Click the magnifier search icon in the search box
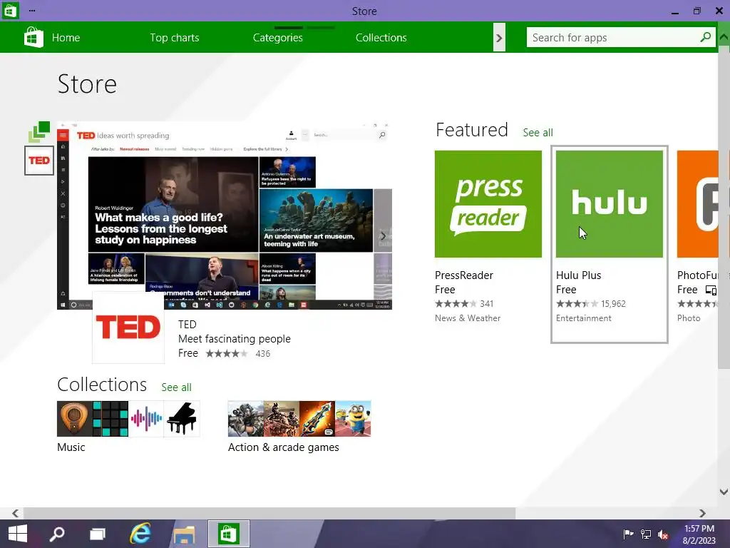Screen dimensions: 730x548 click(x=705, y=37)
